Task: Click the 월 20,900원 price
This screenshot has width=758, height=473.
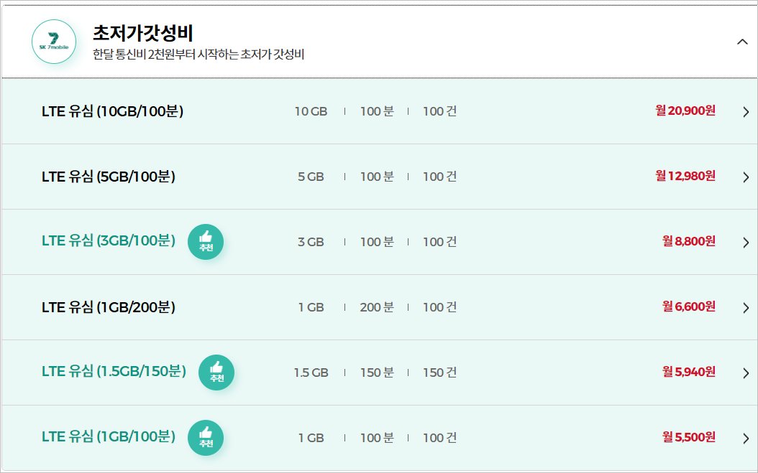Action: click(685, 111)
